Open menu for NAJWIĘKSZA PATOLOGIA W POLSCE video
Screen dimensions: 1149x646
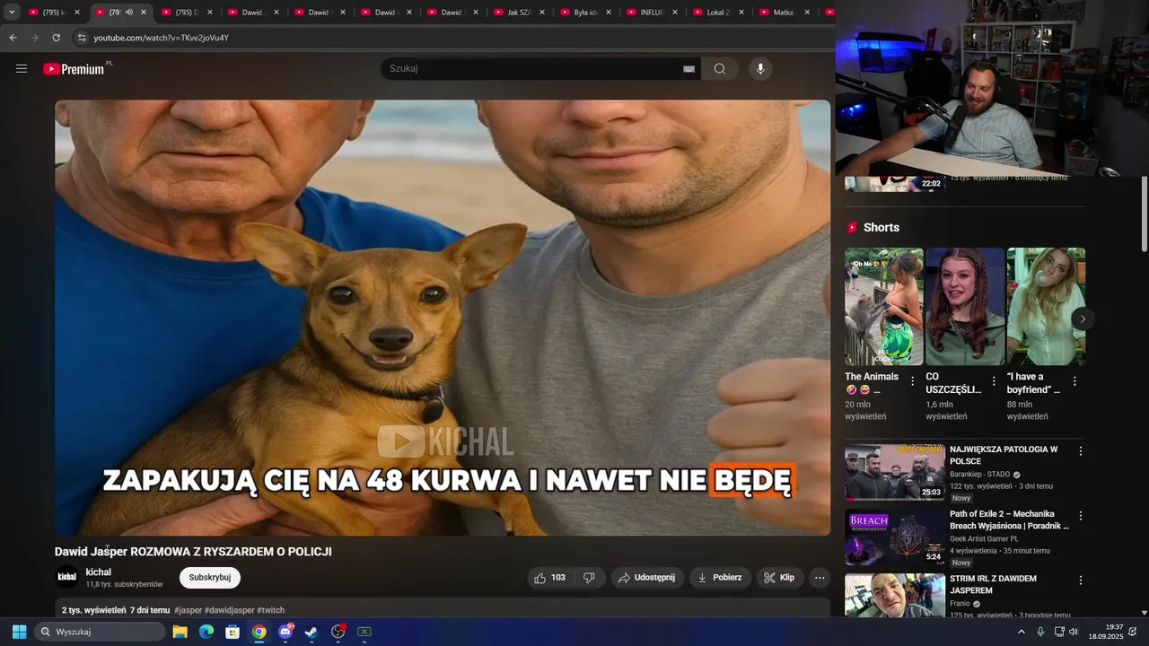coord(1081,451)
